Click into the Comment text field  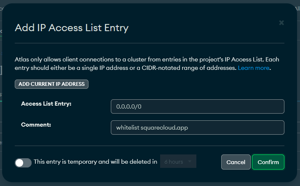198,128
